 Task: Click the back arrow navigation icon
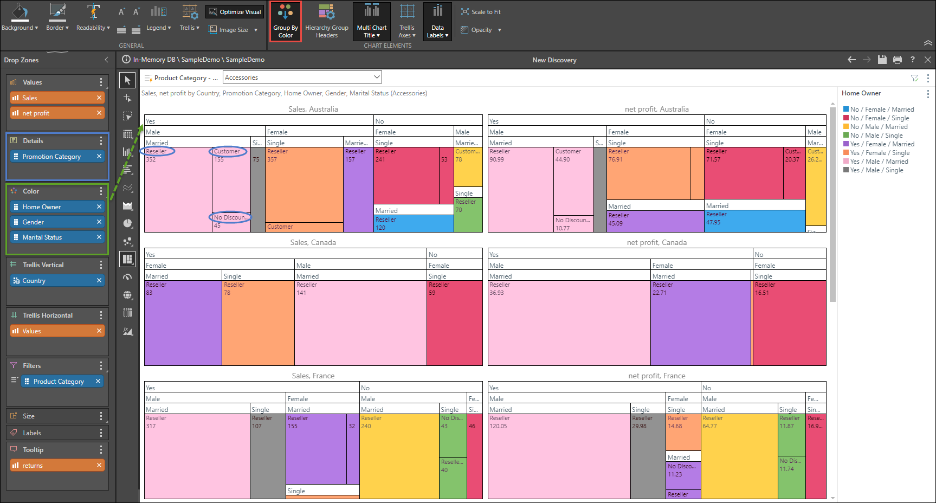[851, 60]
